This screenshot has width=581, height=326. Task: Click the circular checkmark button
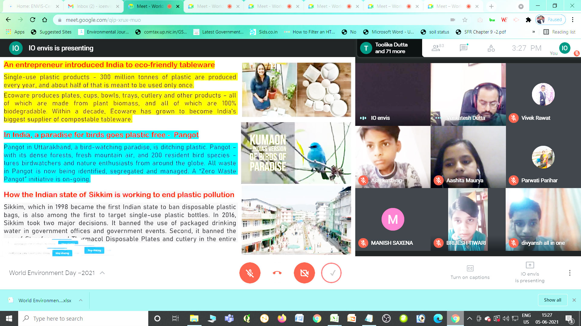point(331,273)
